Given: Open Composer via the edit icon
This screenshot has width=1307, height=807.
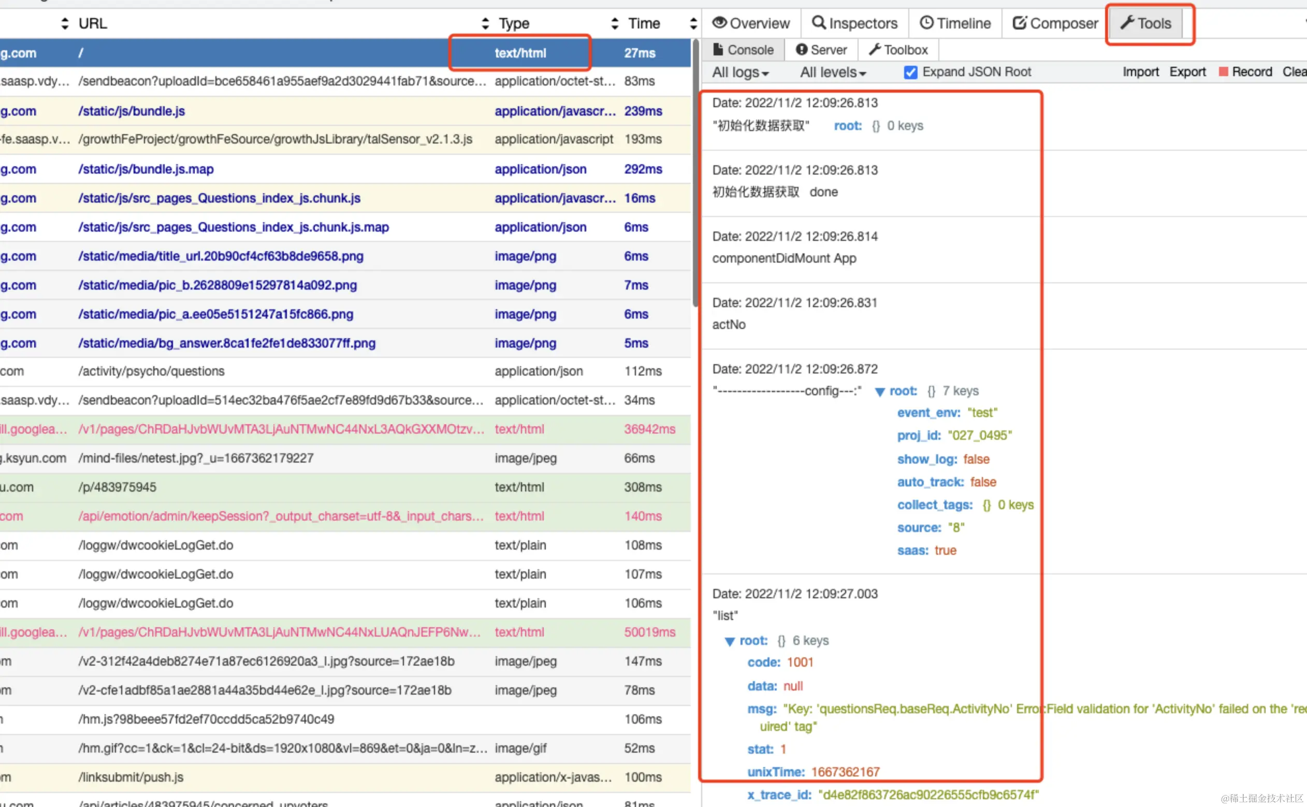Looking at the screenshot, I should tap(1019, 23).
